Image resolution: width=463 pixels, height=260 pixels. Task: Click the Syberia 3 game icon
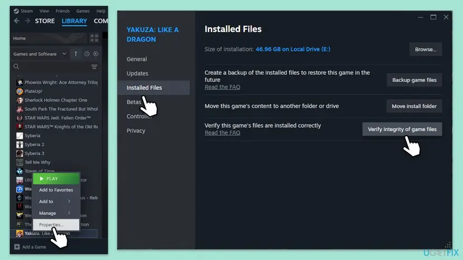20,153
